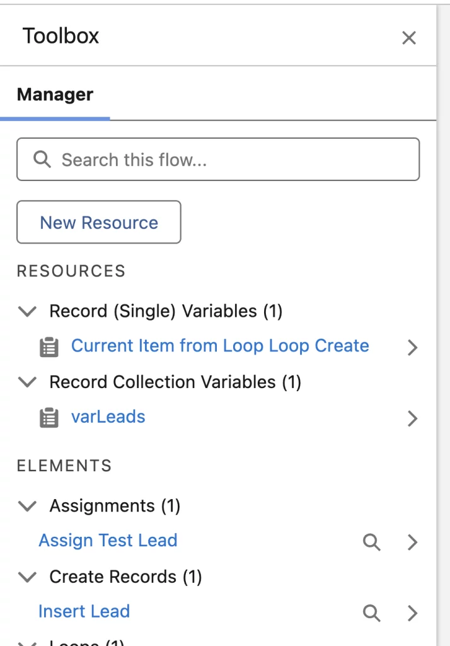Locate Assign Test Lead on canvas

tap(372, 542)
